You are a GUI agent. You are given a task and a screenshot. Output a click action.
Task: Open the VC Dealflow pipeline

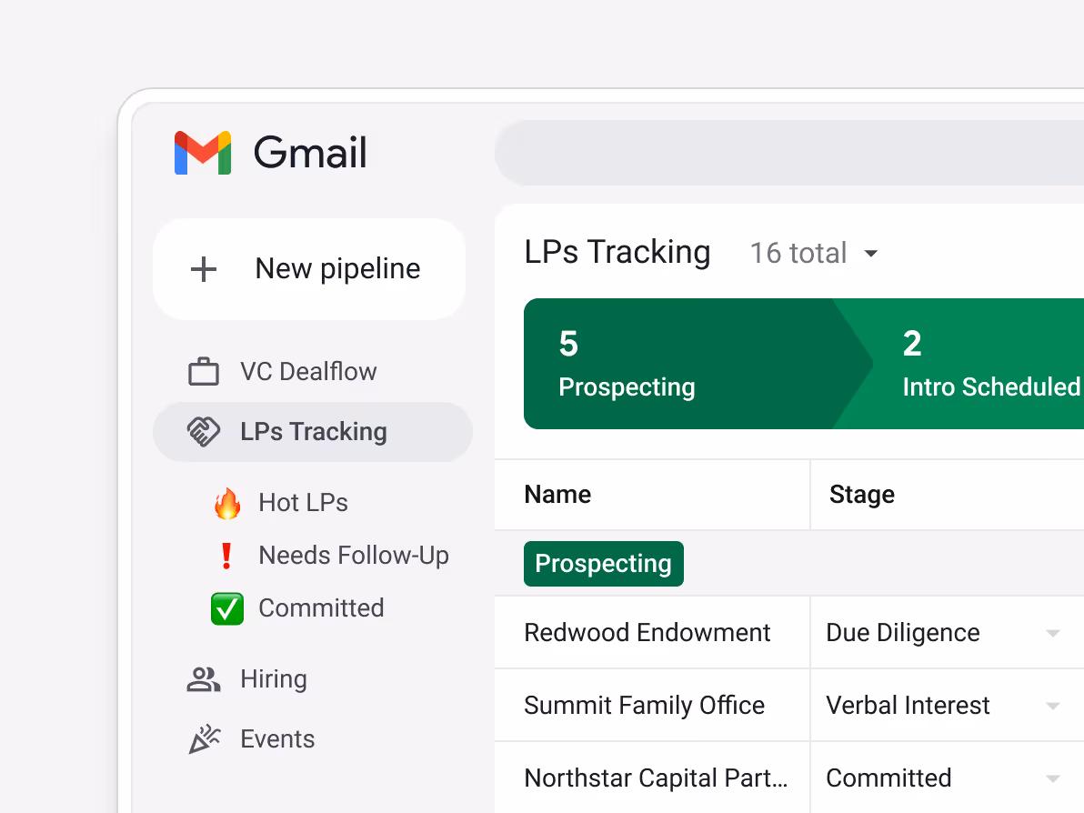pyautogui.click(x=313, y=371)
